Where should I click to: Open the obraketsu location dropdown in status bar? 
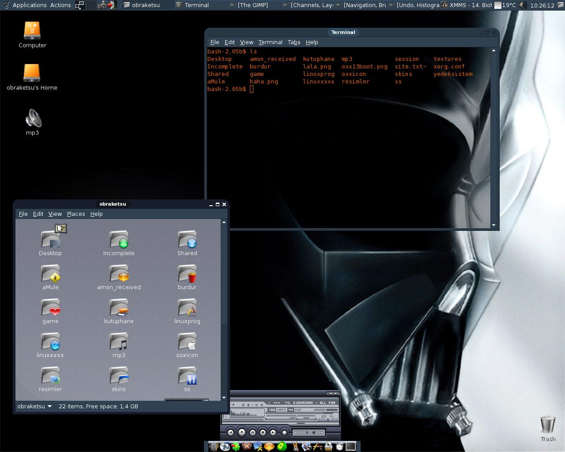tap(34, 406)
